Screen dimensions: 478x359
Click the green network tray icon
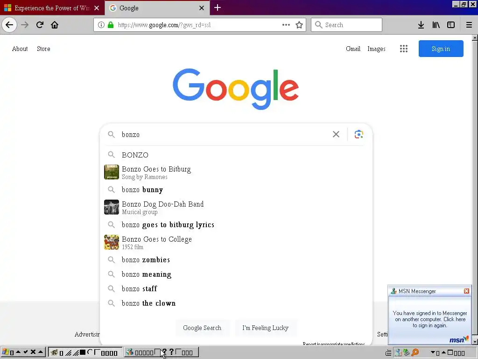point(407,352)
